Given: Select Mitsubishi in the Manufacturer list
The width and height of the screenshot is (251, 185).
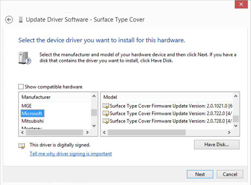Looking at the screenshot, I should 33,121.
